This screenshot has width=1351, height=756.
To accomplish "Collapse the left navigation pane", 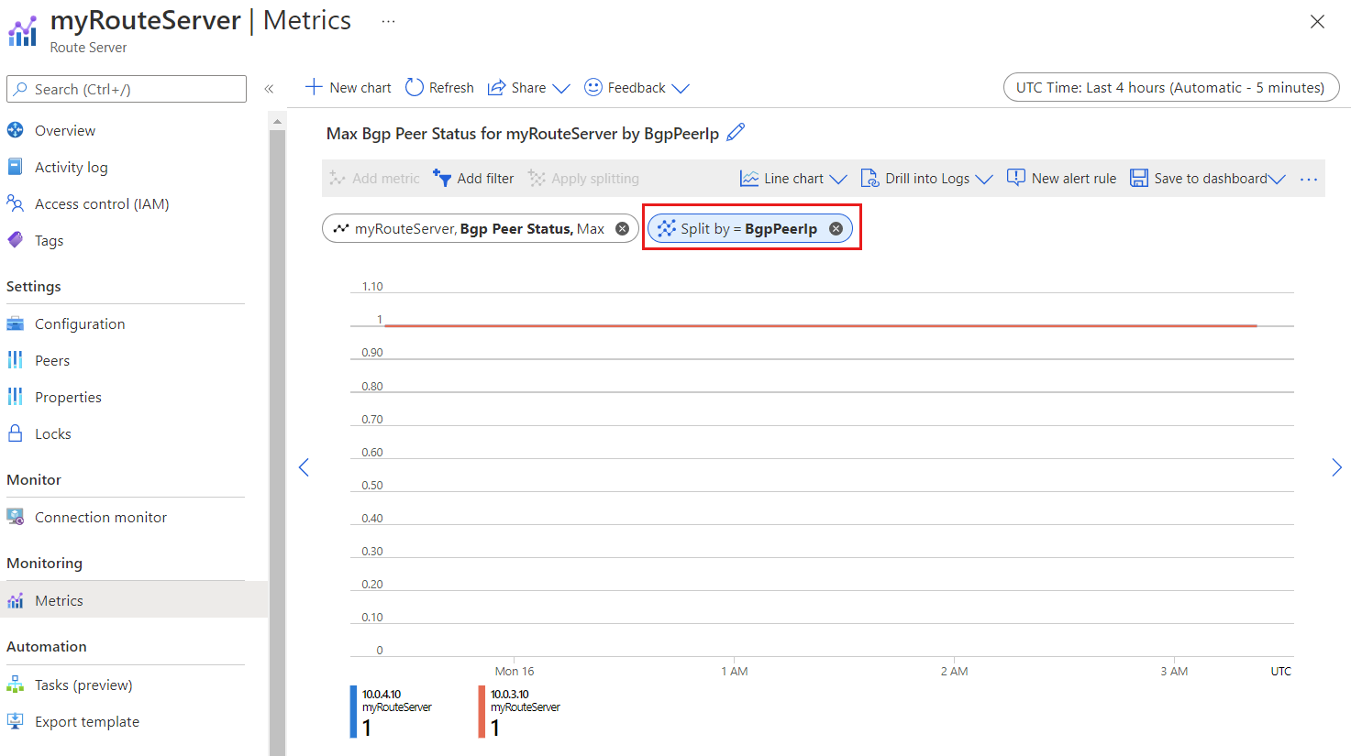I will pyautogui.click(x=269, y=89).
